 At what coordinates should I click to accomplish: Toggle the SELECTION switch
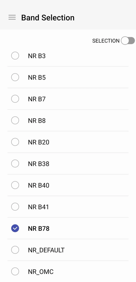(128, 41)
